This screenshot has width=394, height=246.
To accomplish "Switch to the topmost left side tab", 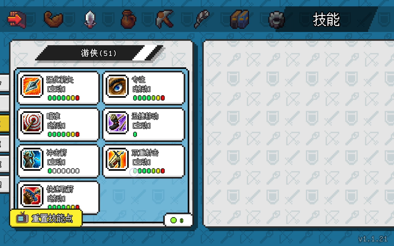I will pos(4,83).
